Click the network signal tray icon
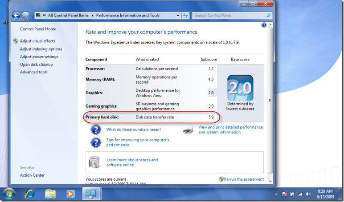 click(x=300, y=194)
